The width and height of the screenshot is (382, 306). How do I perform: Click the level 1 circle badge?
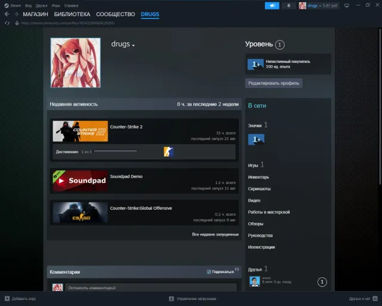tap(280, 45)
